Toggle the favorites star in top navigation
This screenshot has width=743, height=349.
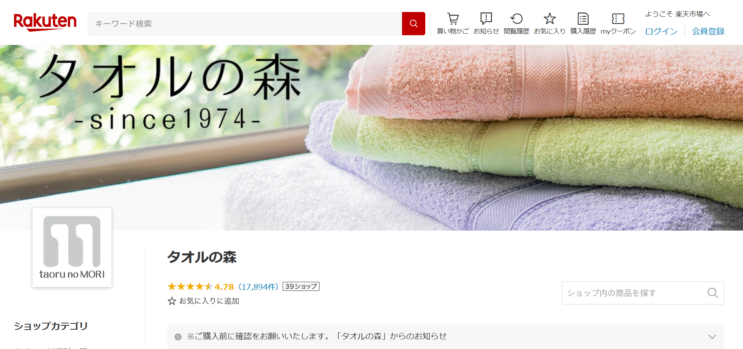[x=550, y=18]
